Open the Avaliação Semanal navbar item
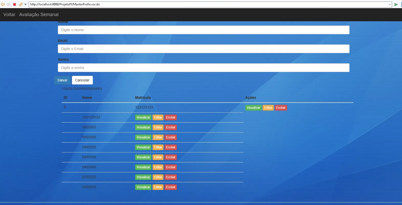Viewport: 402px width, 205px height. 39,15
